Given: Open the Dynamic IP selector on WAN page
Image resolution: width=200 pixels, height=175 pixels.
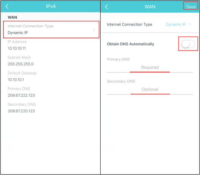Looking at the screenshot, I should (x=176, y=24).
